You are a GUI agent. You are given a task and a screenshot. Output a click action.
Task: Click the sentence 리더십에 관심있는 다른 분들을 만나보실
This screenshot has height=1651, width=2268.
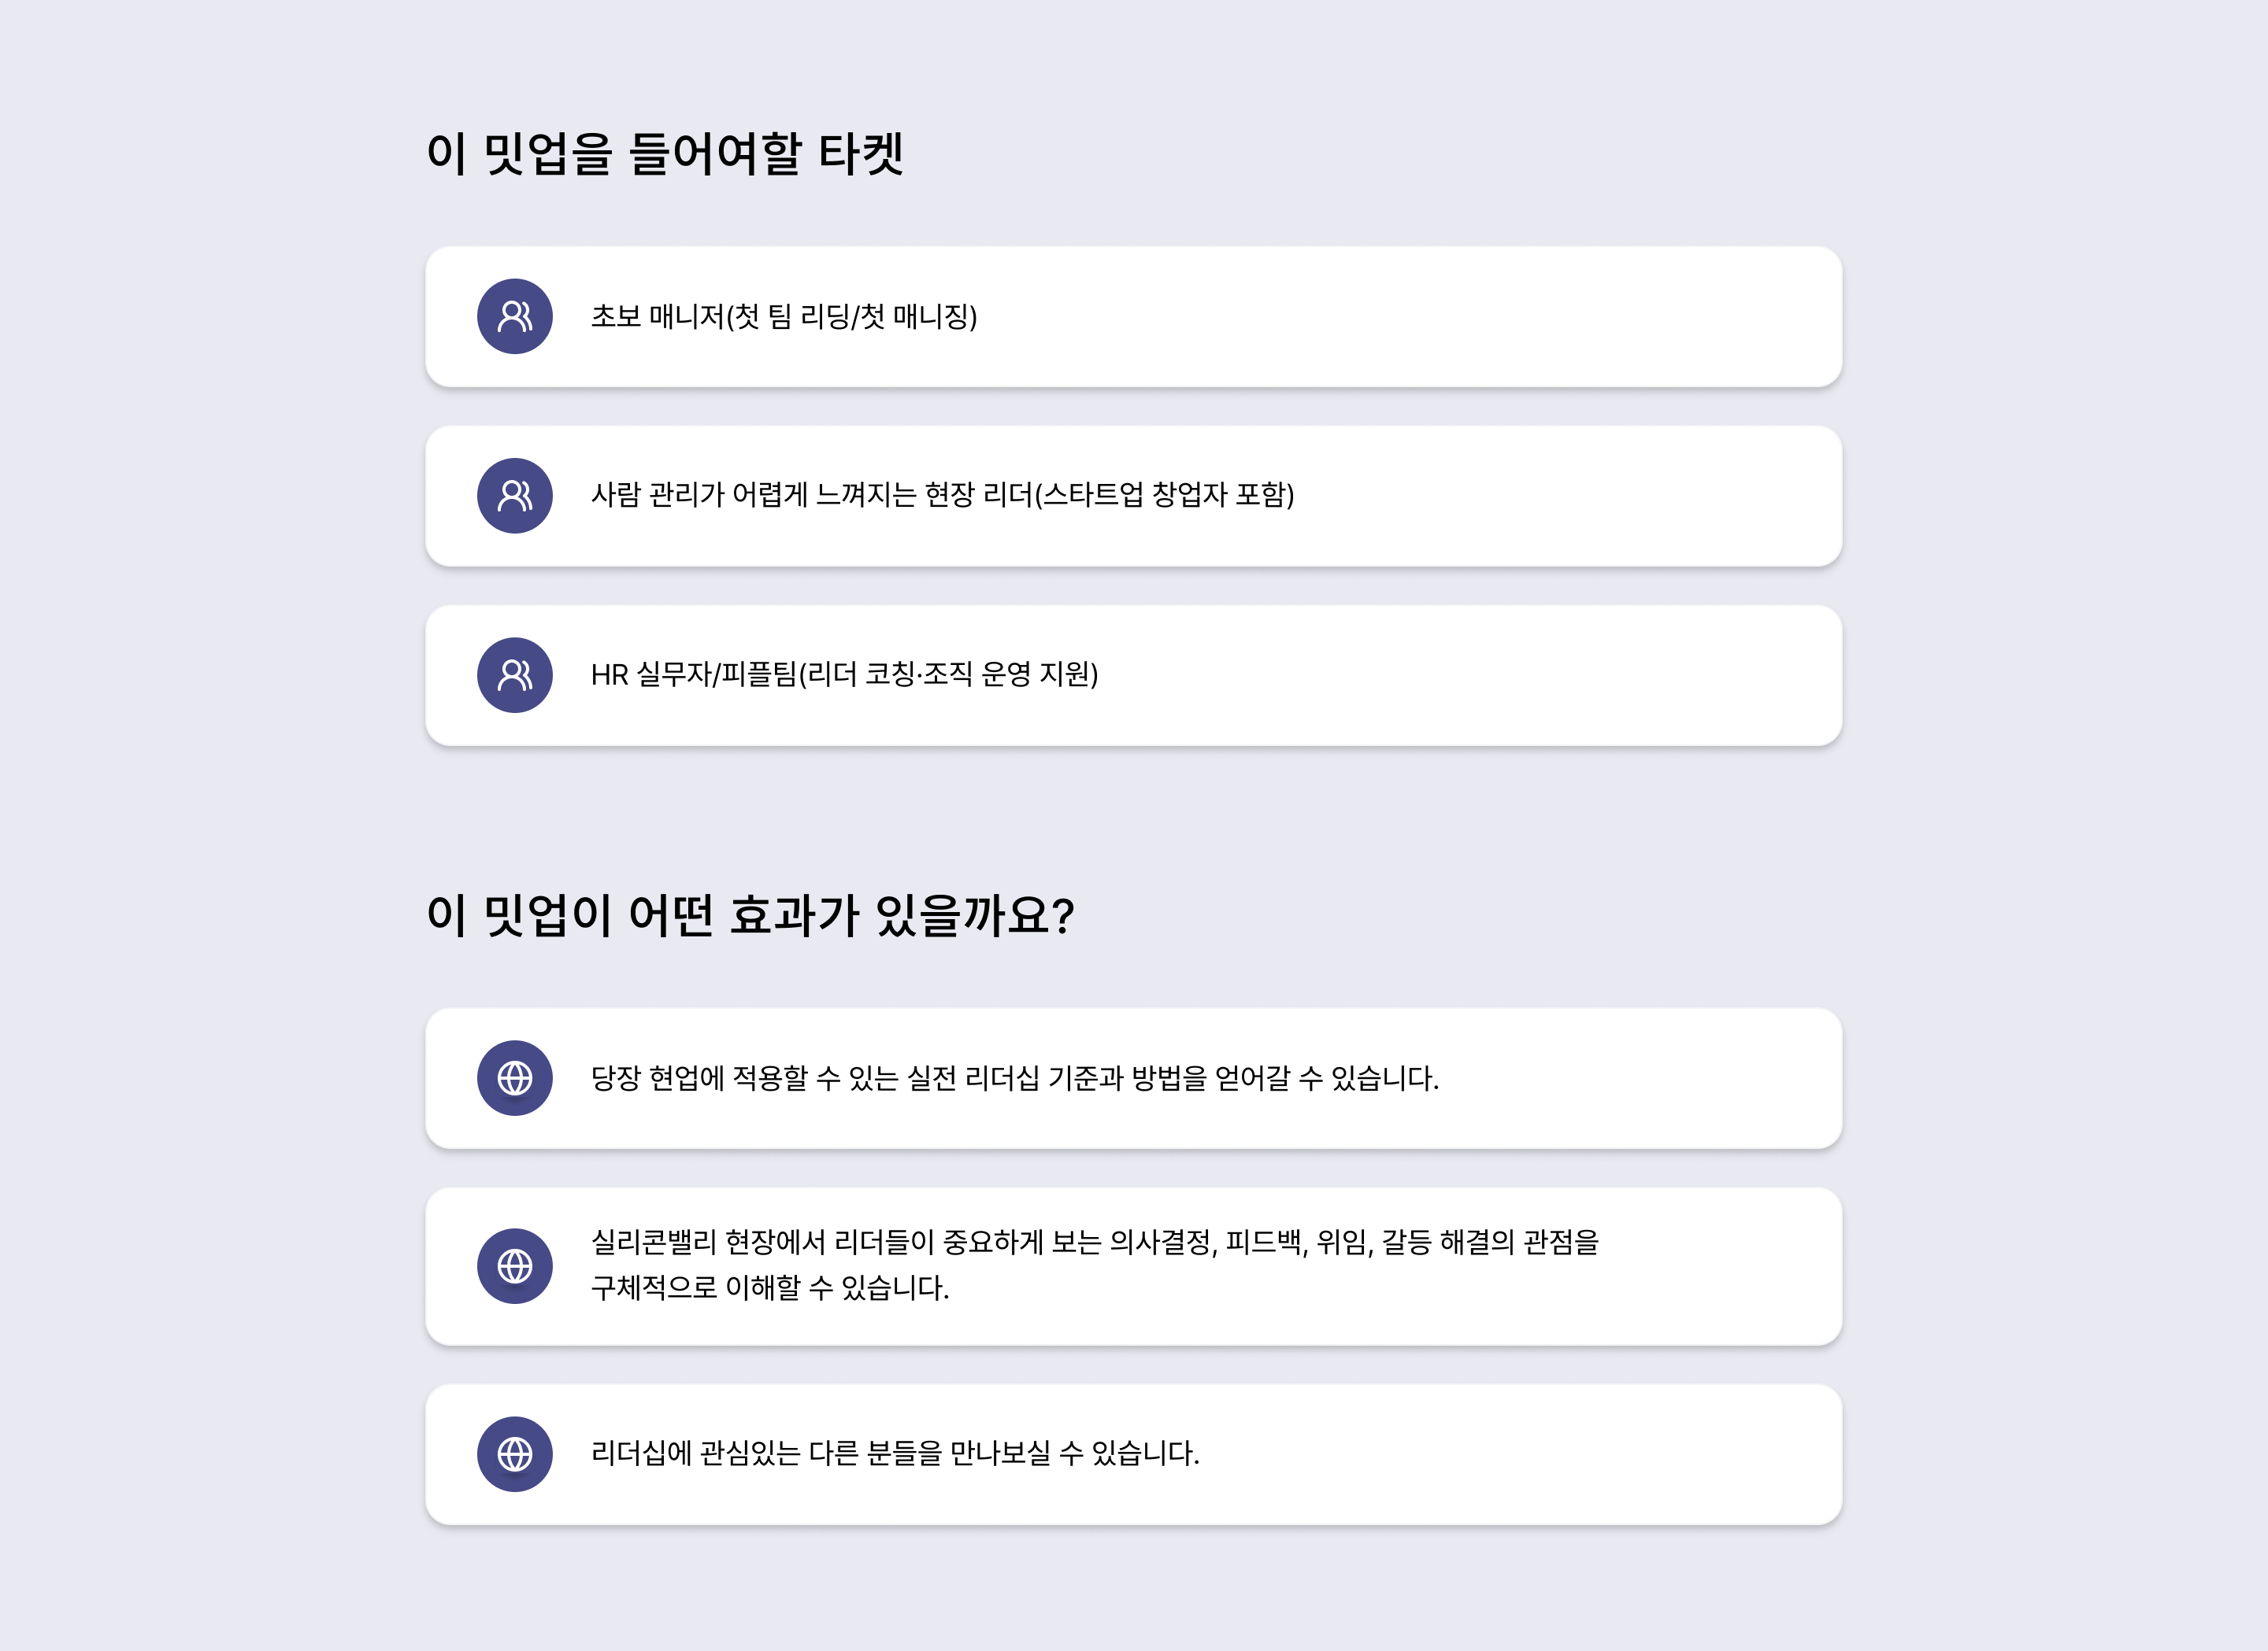click(x=895, y=1454)
